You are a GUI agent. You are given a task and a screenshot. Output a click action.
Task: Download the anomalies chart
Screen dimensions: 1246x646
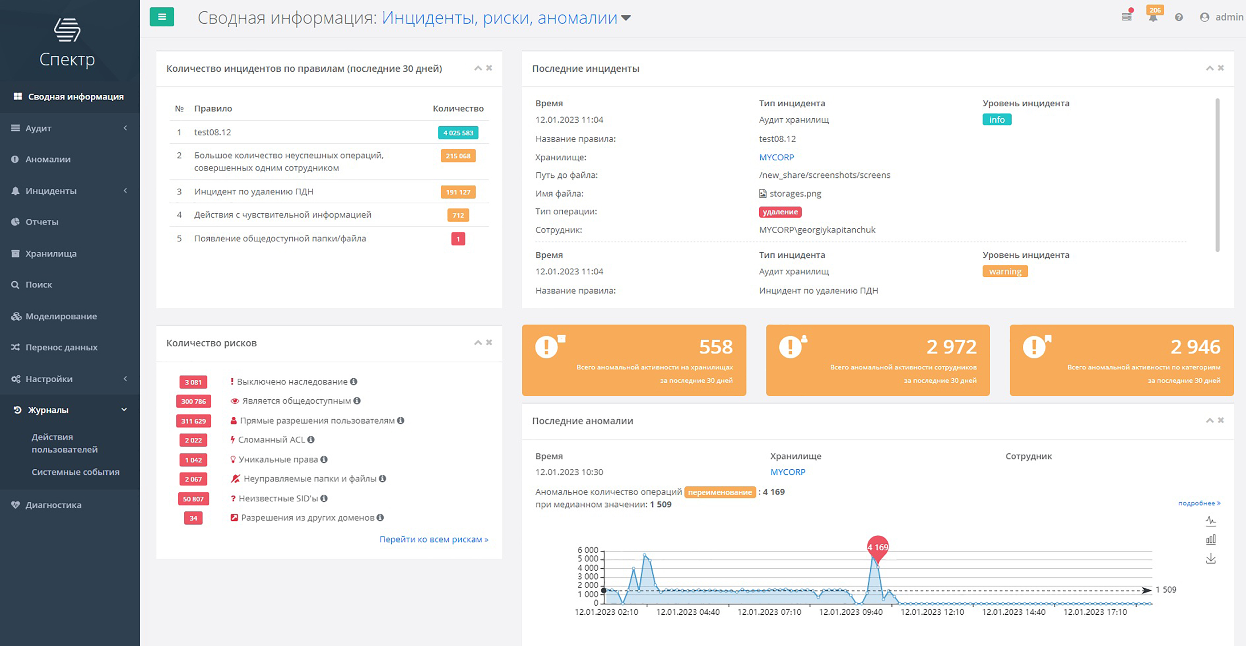tap(1211, 559)
